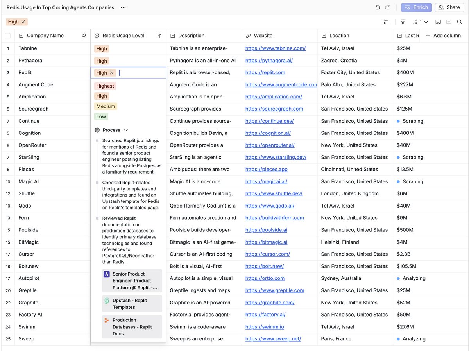Click the Location column header

tap(355, 36)
